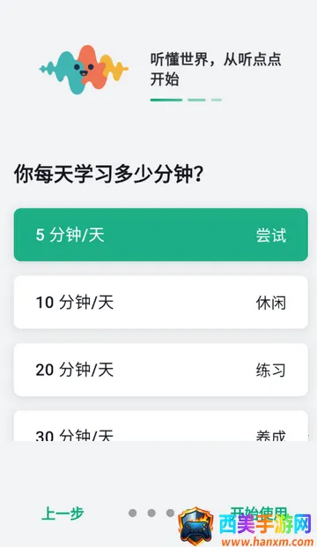
Task: Pick the 20 分钟/天 练习 option
Action: point(160,370)
